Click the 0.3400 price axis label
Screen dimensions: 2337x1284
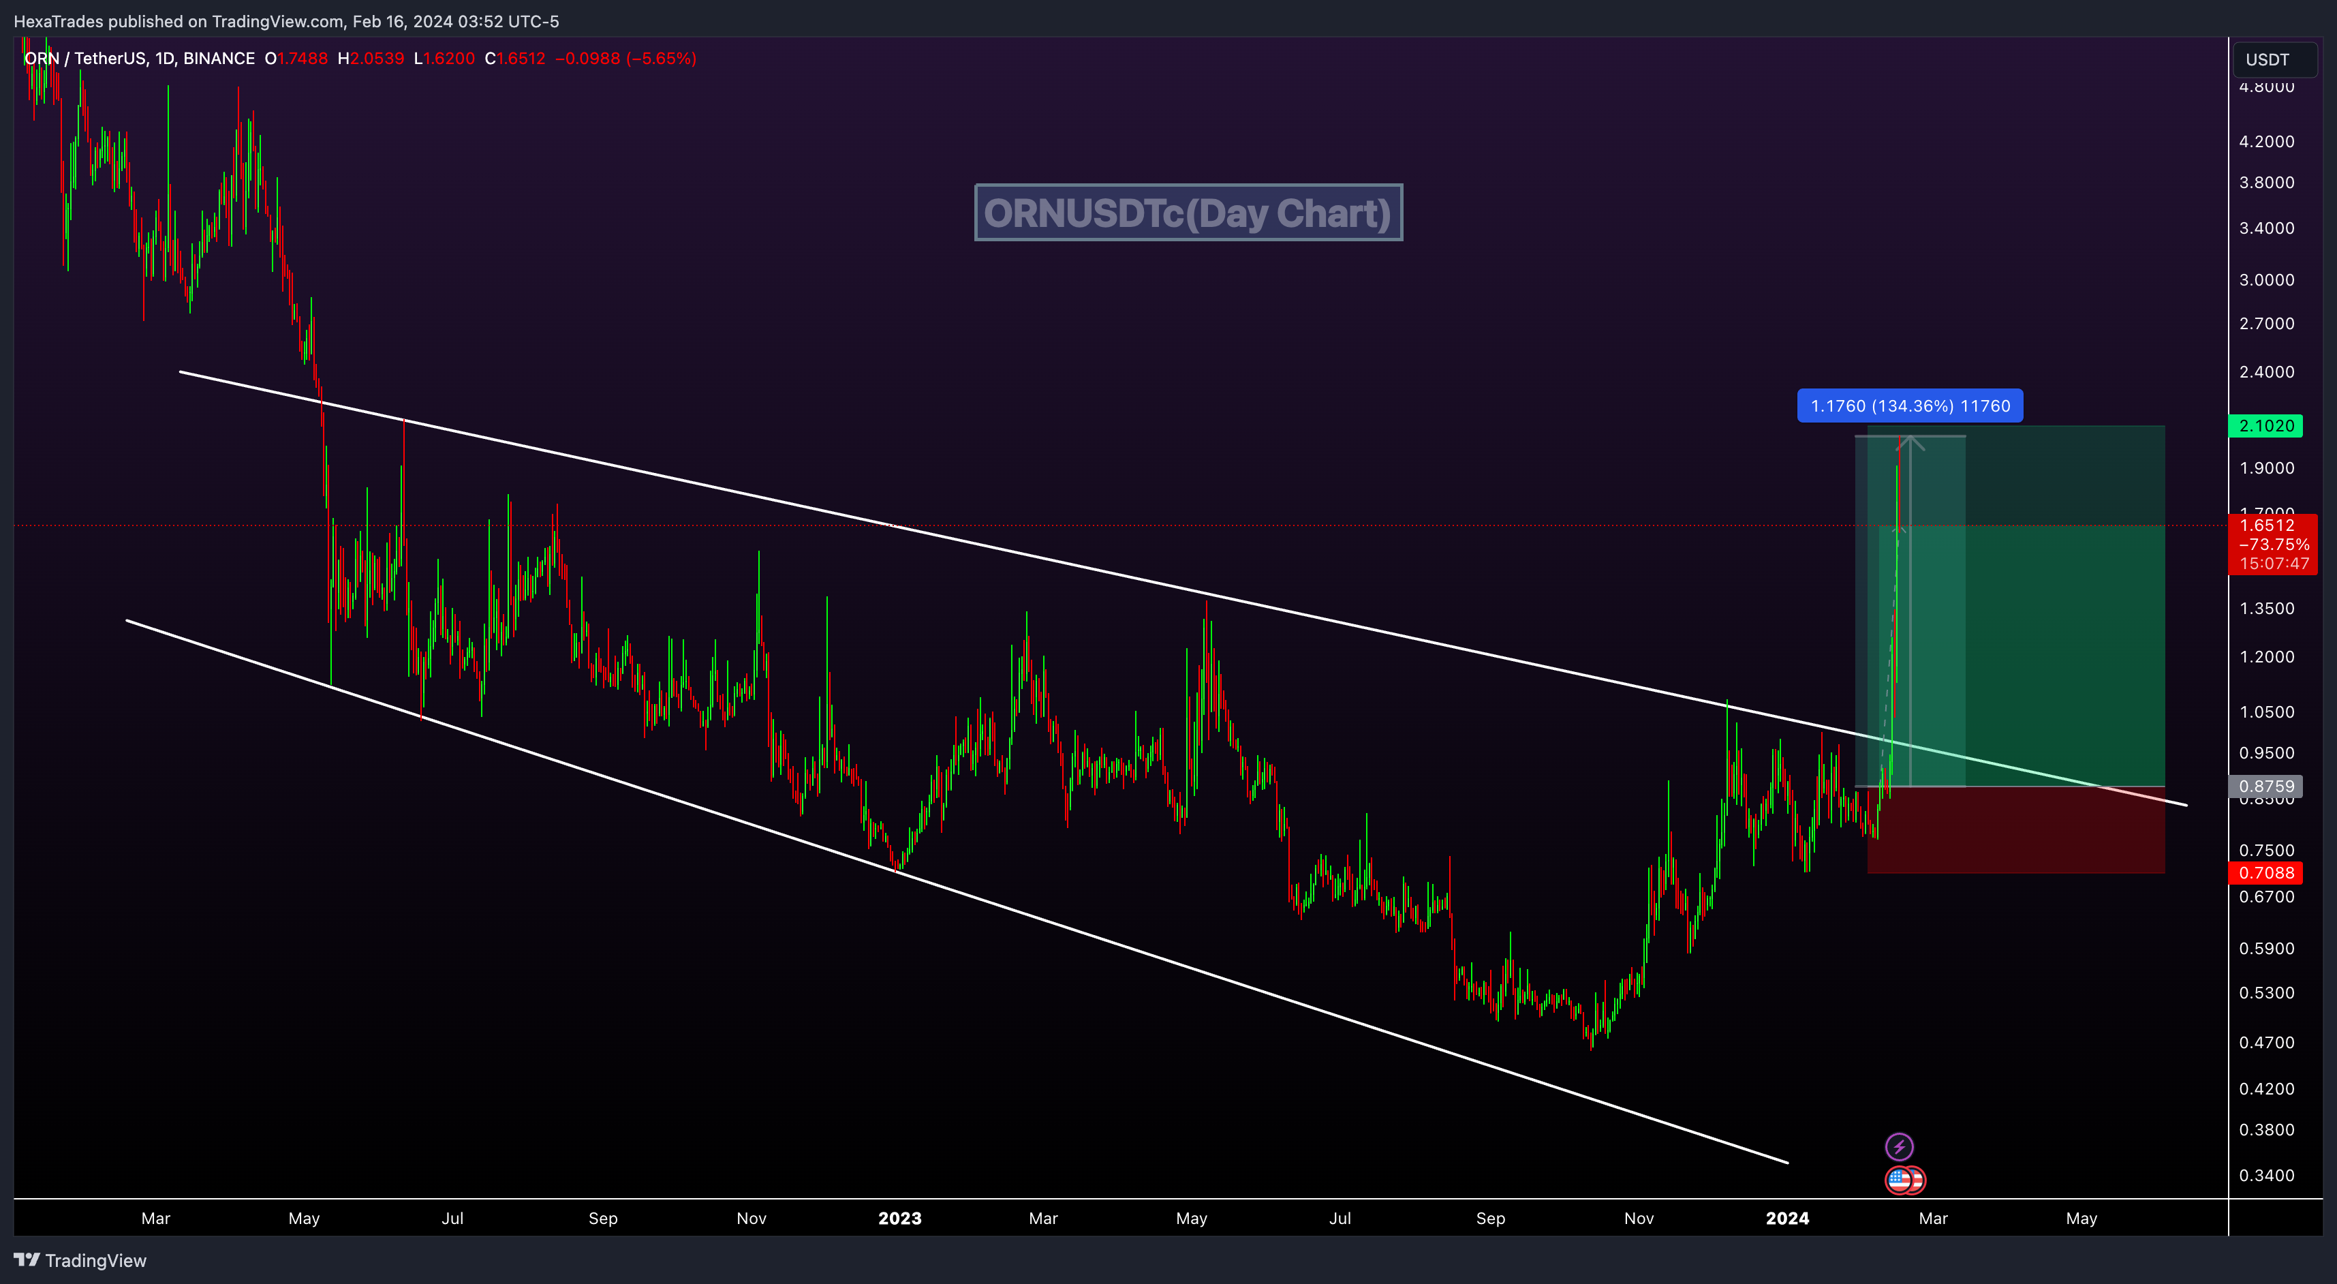point(2266,1175)
